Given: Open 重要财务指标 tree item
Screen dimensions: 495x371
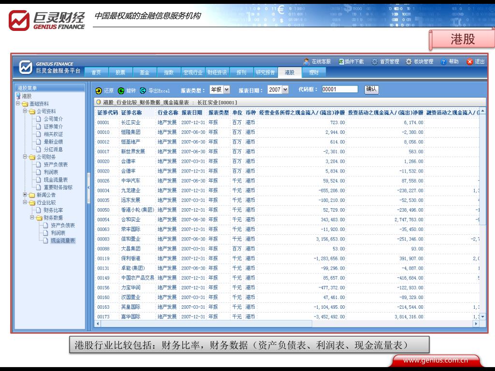Looking at the screenshot, I should [58, 187].
